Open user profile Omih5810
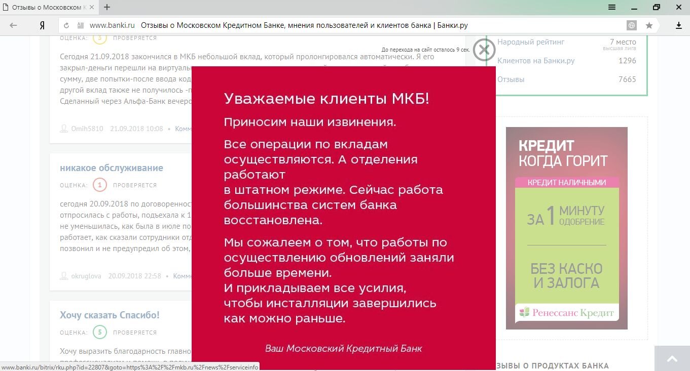 tap(87, 129)
